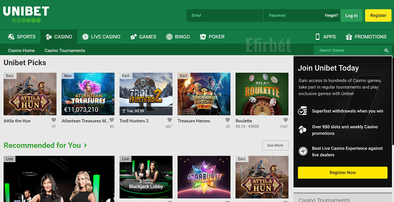394x202 pixels.
Task: Switch to Casino Tournaments tab
Action: tap(65, 50)
